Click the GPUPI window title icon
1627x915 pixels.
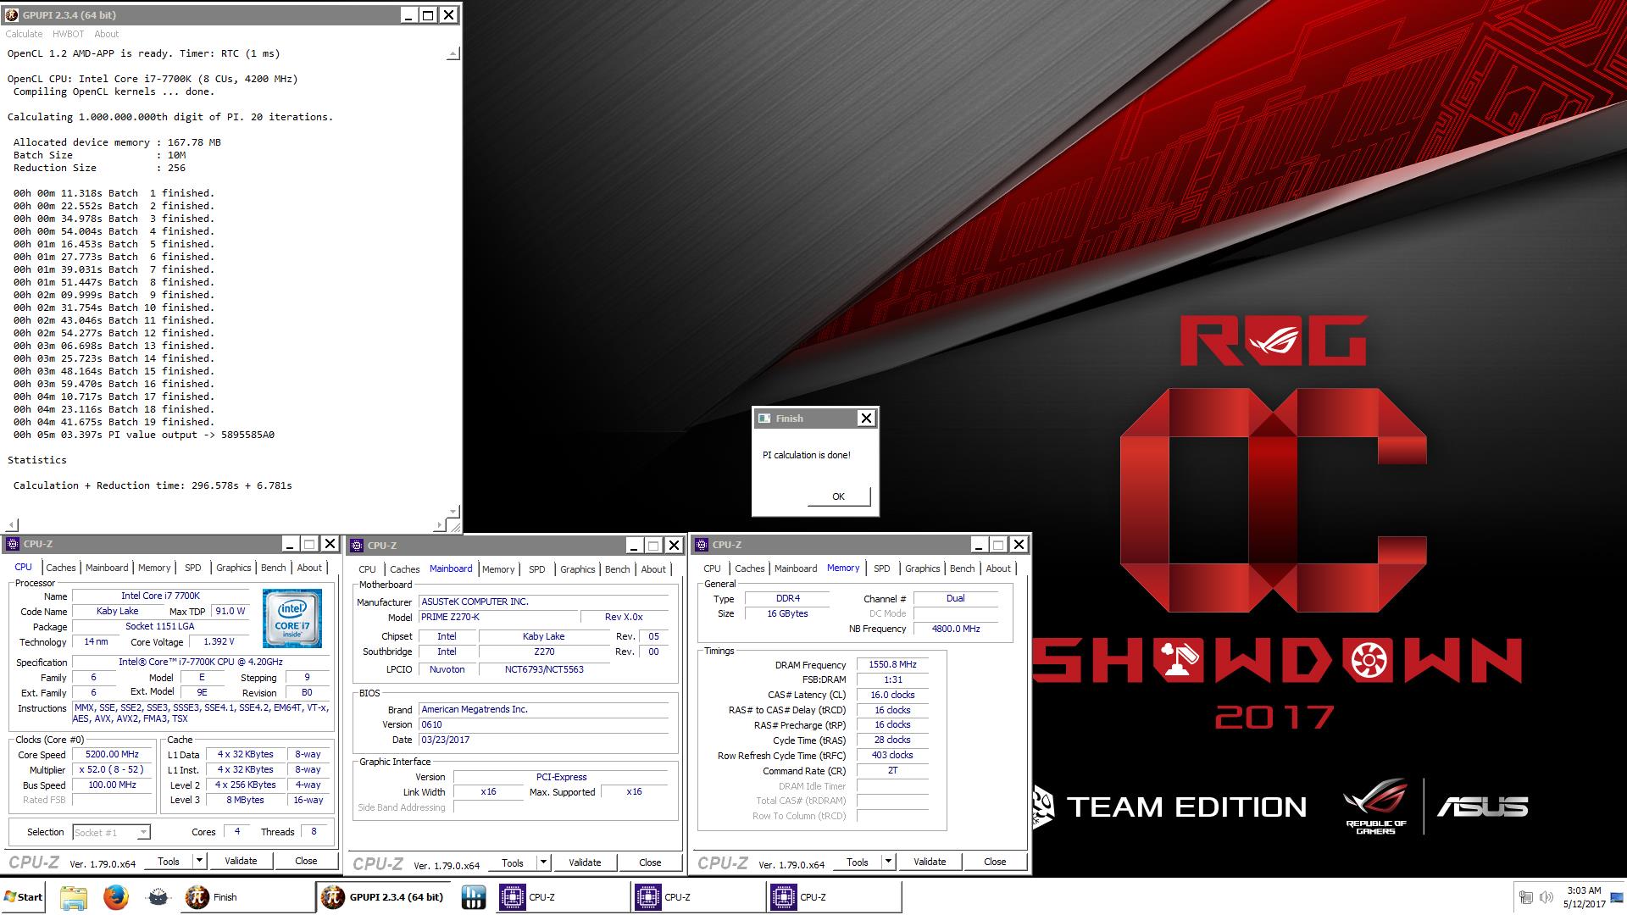[x=12, y=15]
